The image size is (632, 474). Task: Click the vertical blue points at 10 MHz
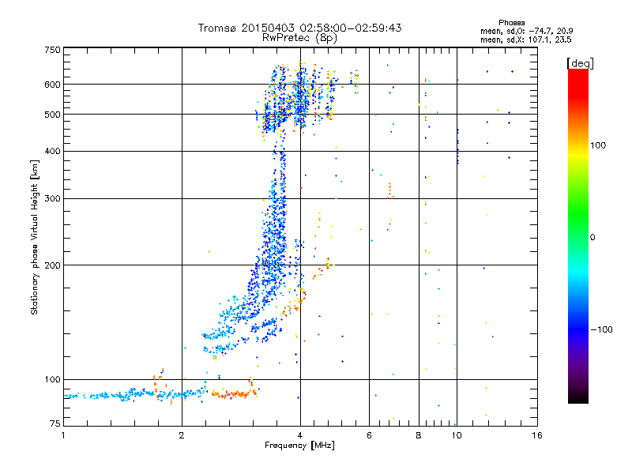(x=457, y=147)
